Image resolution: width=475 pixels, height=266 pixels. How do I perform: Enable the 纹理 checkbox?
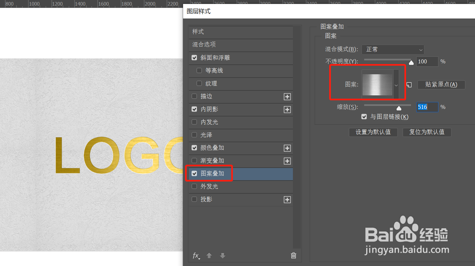tap(199, 83)
